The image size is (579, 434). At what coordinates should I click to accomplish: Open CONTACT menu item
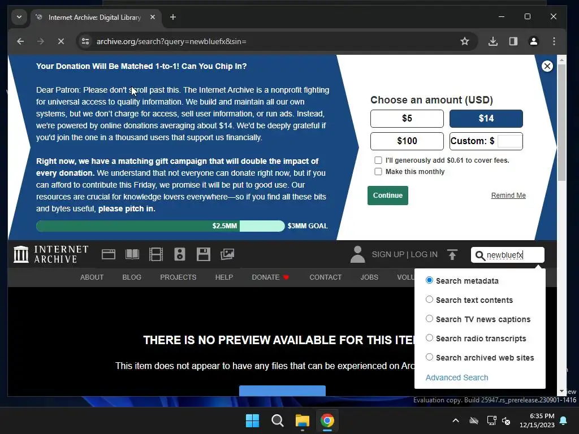pyautogui.click(x=325, y=277)
